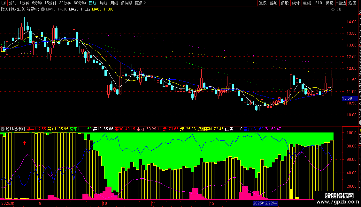Screen dimensions: 361x207
Task: Open the 多股 multi-stock view
Action: pos(285,3)
